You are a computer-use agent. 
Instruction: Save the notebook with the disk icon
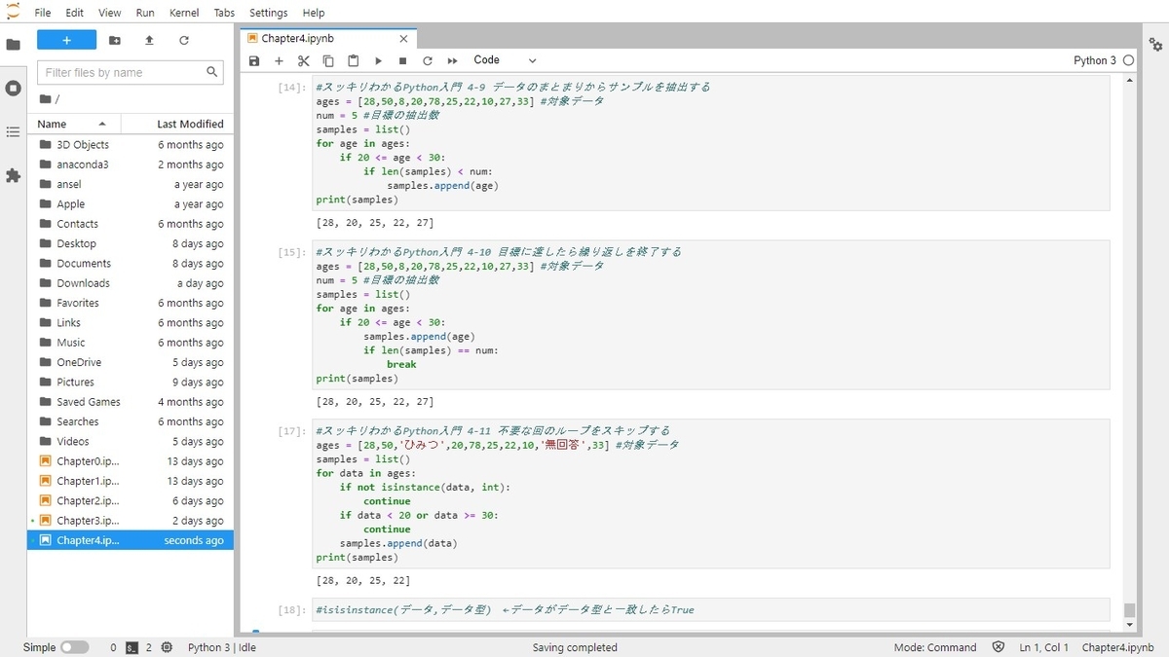(x=254, y=60)
